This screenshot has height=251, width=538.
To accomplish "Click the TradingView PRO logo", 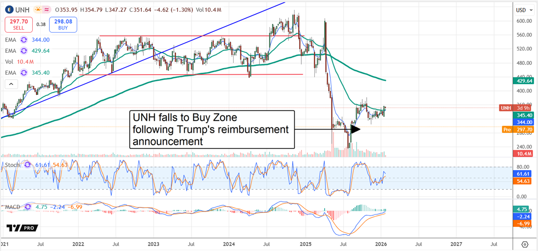I will (22, 228).
